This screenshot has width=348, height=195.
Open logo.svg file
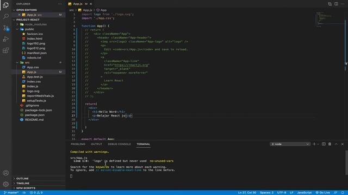[x=33, y=91]
